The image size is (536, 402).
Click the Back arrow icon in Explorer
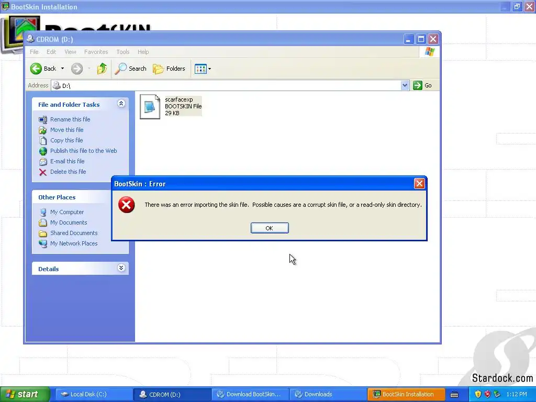(36, 69)
